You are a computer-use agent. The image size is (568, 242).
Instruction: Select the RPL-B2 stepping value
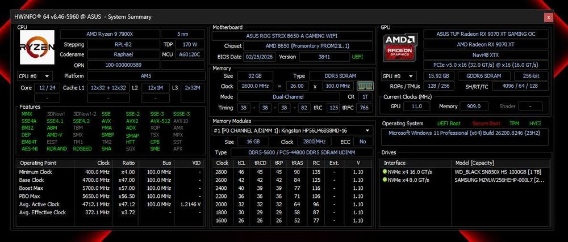(123, 44)
